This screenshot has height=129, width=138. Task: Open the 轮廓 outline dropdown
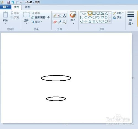coord(118,13)
